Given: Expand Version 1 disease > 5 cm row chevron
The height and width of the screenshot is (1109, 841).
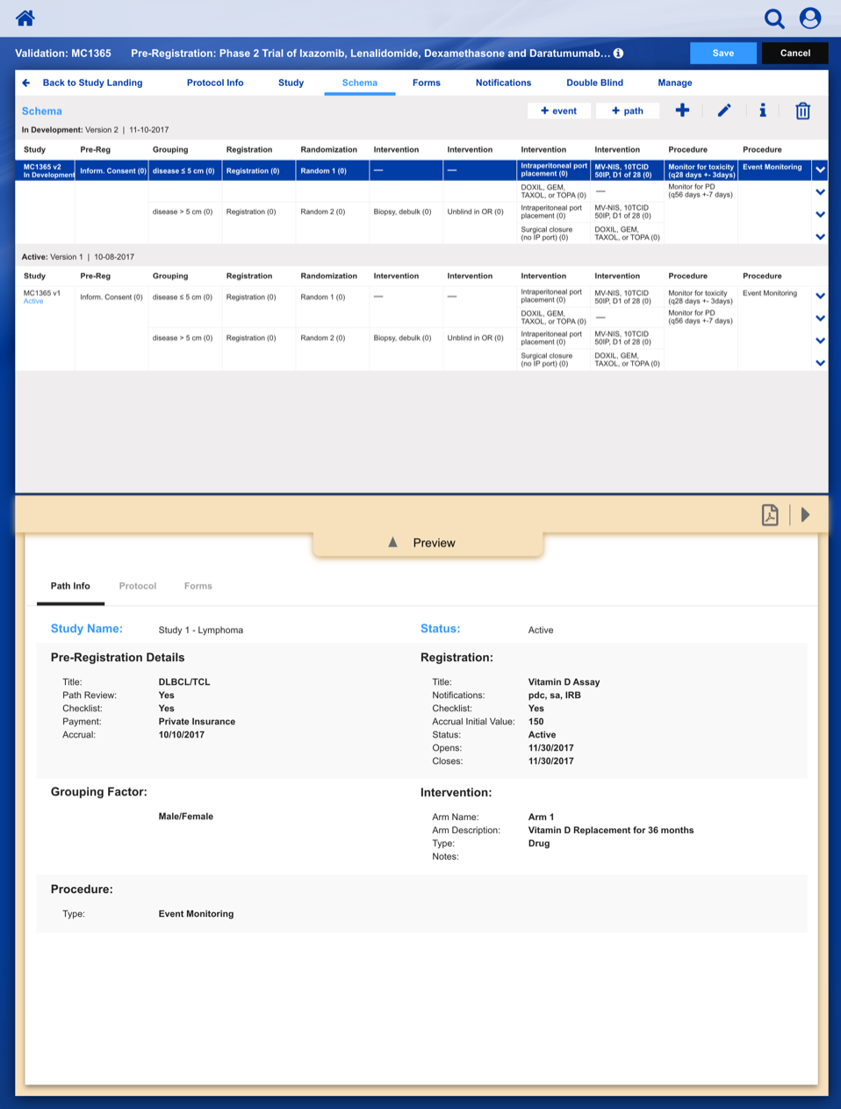Looking at the screenshot, I should tap(820, 341).
